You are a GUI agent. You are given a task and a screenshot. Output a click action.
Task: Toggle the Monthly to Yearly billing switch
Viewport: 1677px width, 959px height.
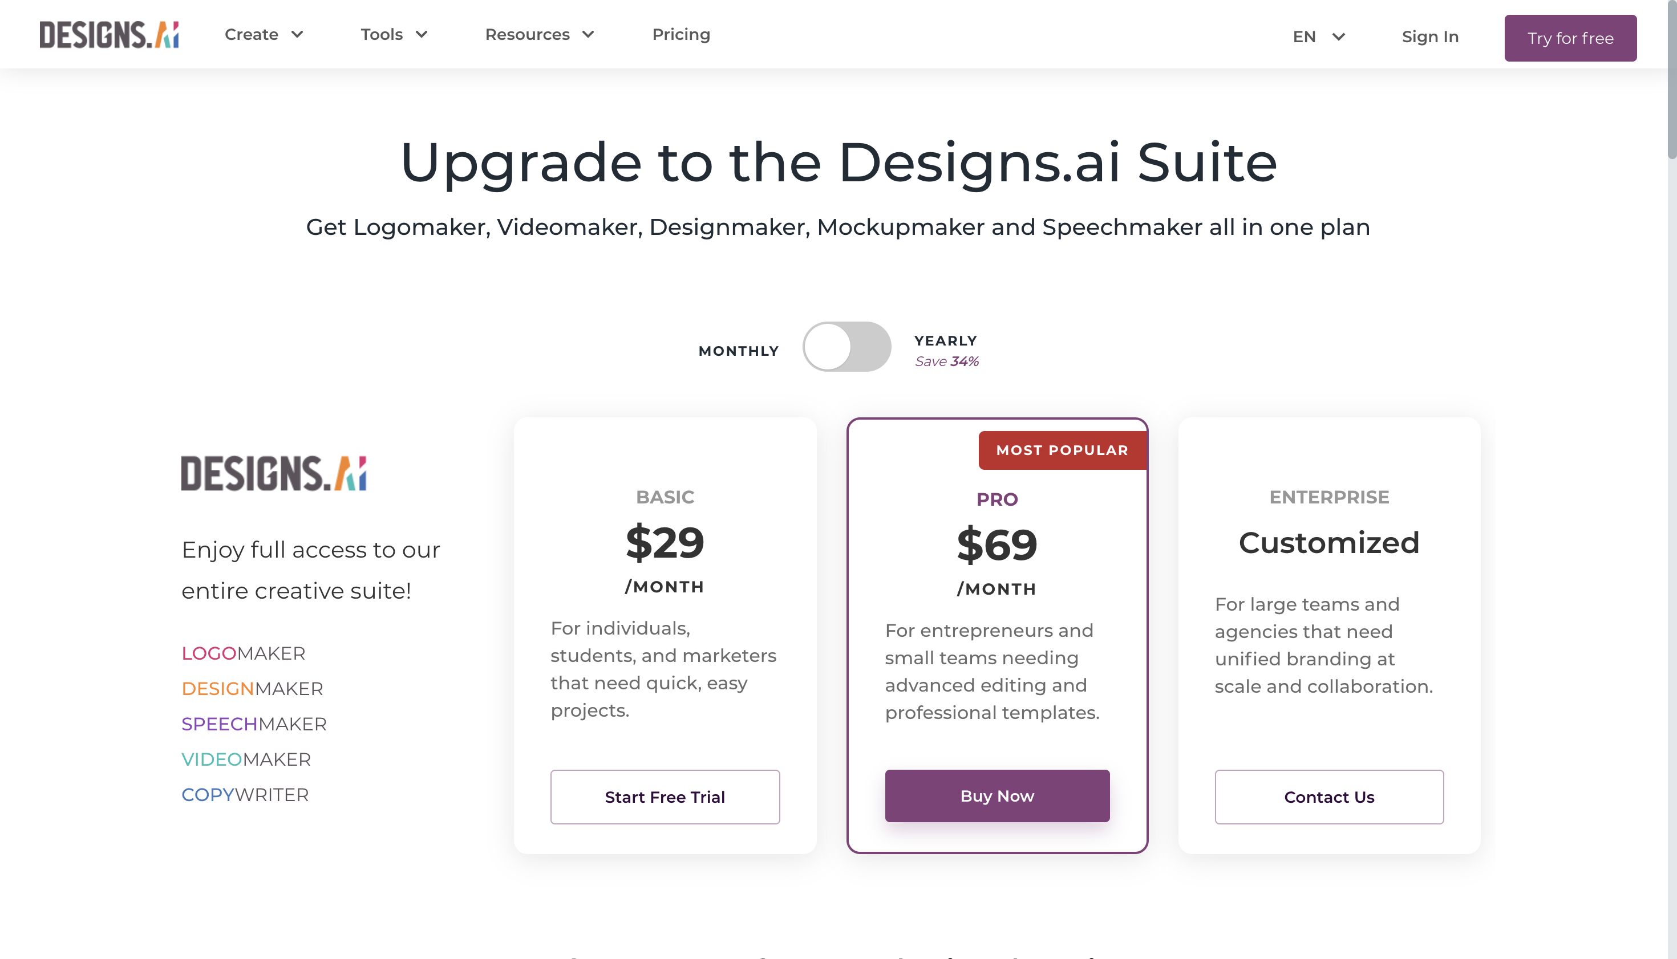pos(846,346)
